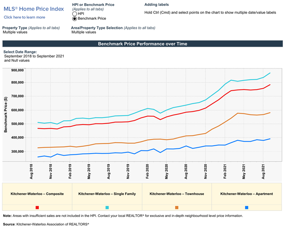Click the last data point of the orange Townhouse line
The height and width of the screenshot is (228, 285).
point(270,112)
